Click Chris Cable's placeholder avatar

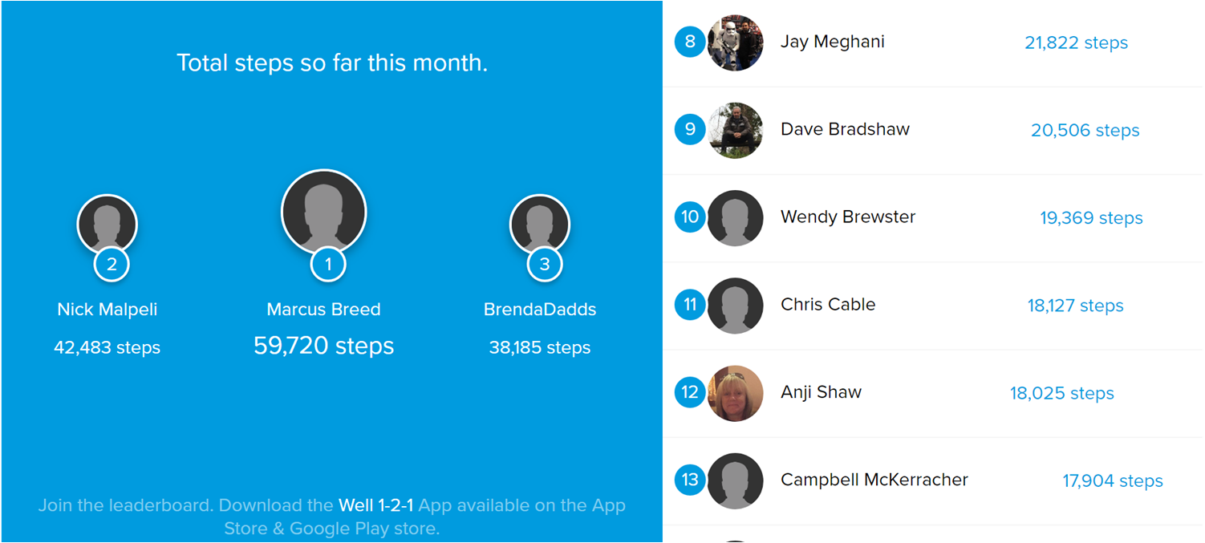coord(736,305)
